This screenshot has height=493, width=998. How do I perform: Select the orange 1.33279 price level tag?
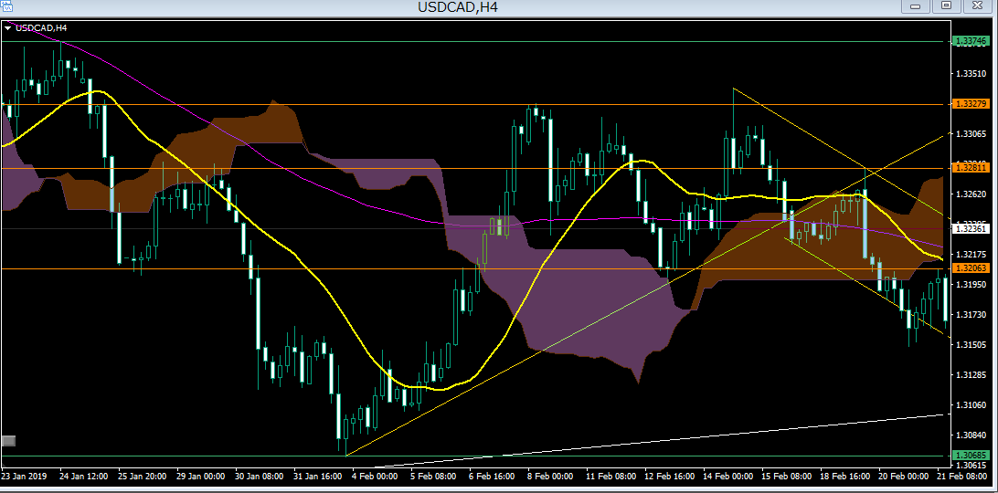(x=971, y=104)
